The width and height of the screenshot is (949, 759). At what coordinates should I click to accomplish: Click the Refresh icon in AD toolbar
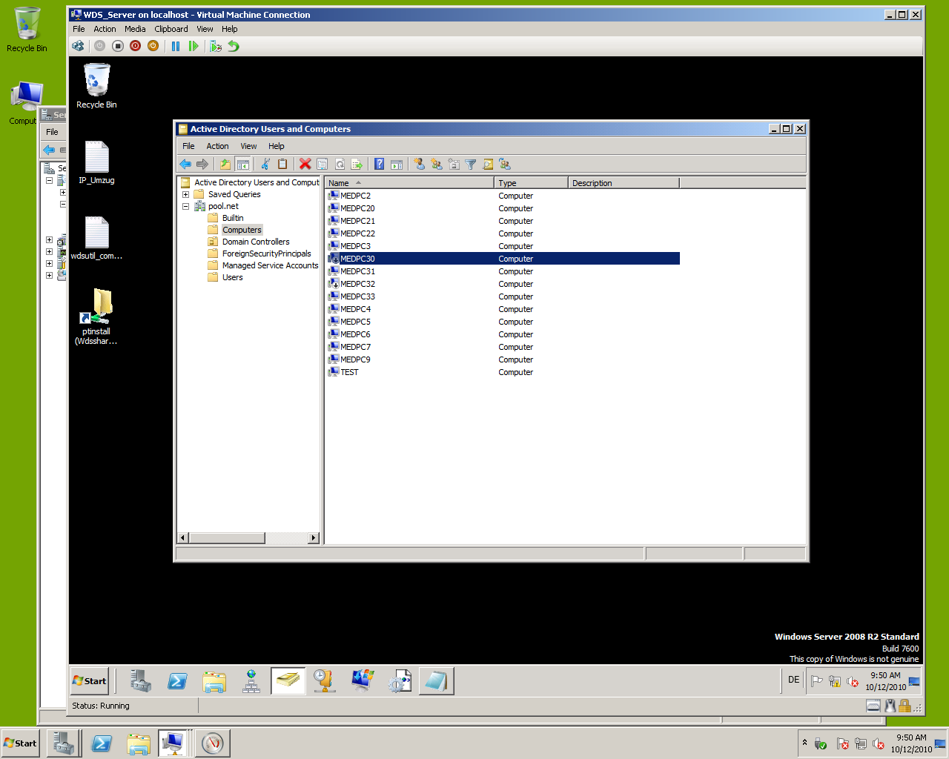coord(340,164)
